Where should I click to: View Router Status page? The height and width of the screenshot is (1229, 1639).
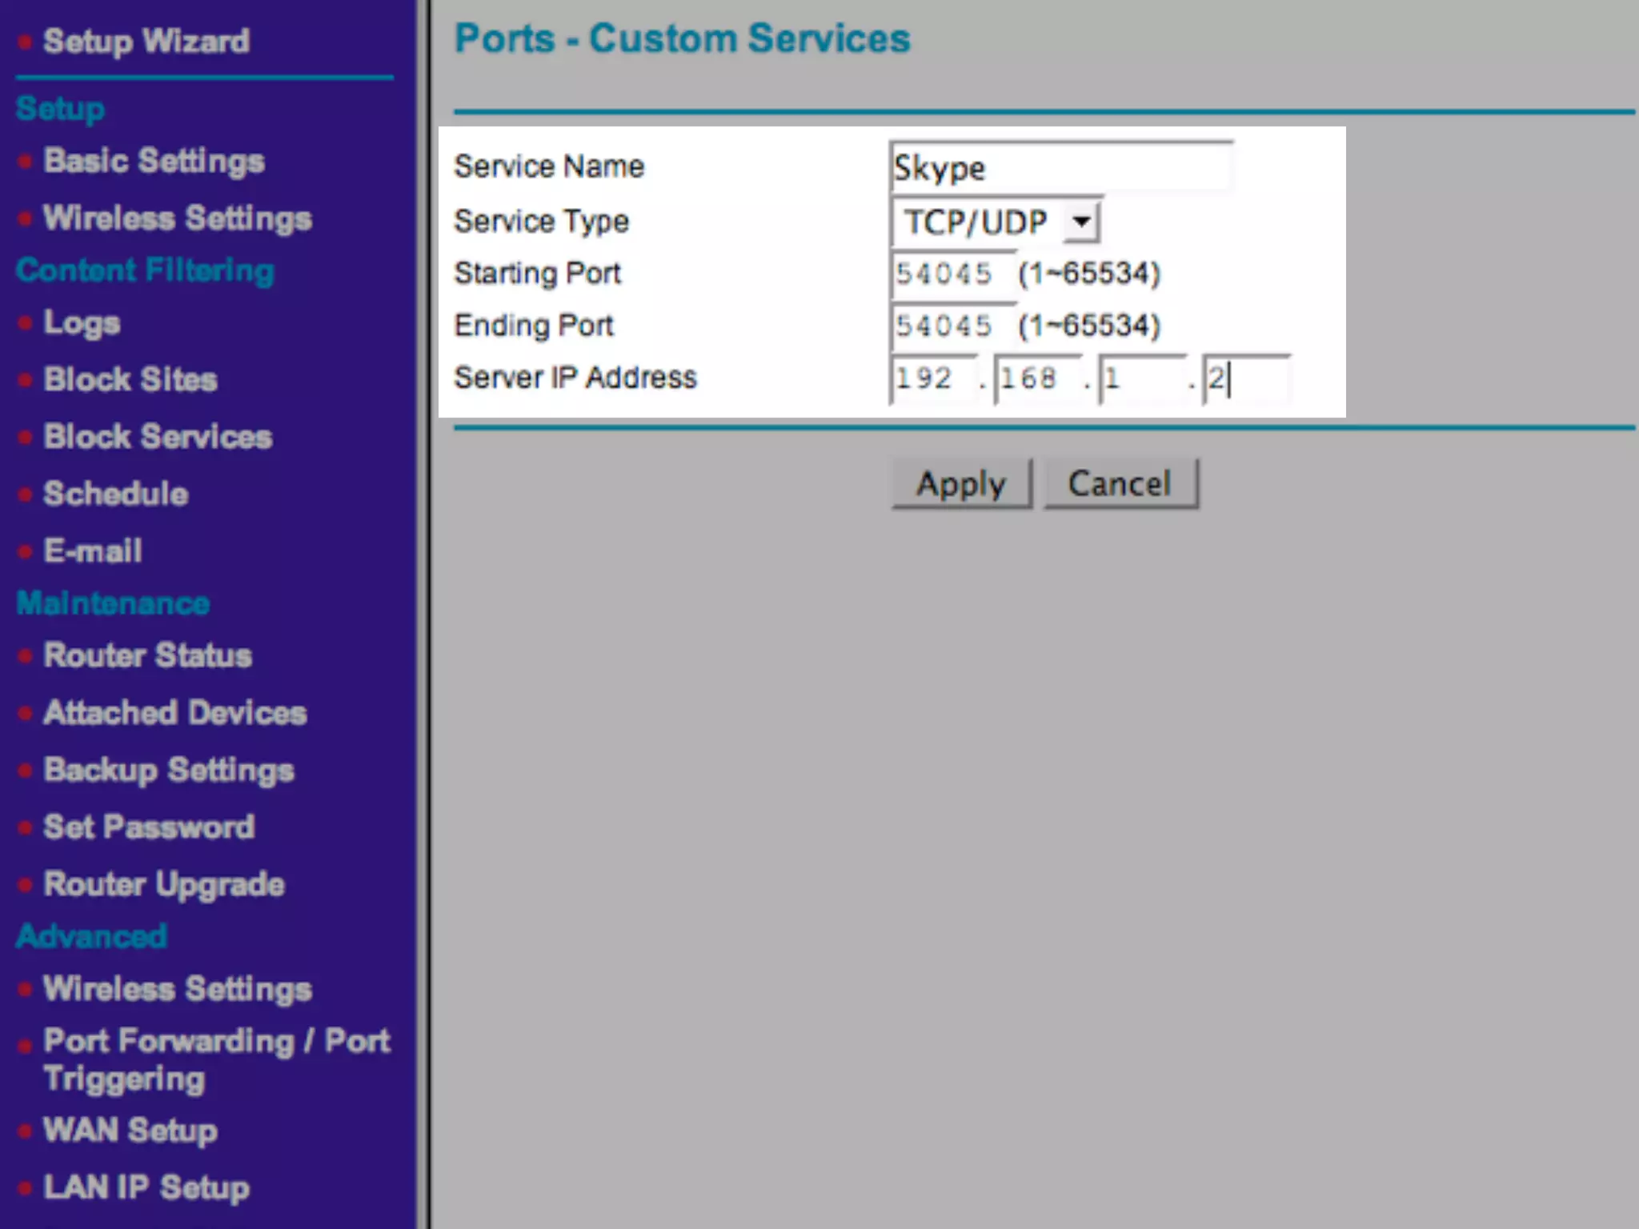(x=148, y=655)
